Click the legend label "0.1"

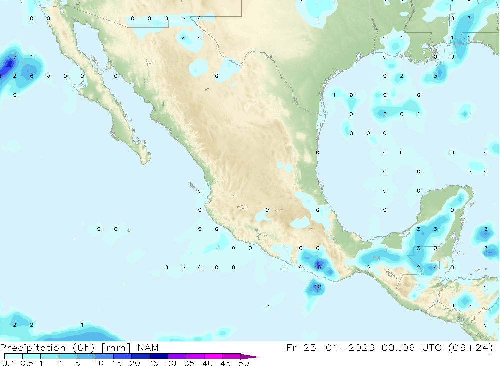click(8, 363)
